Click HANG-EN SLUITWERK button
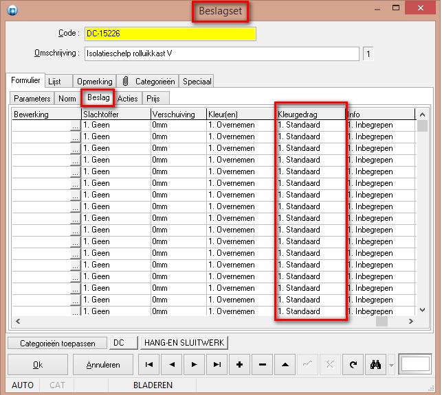Image resolution: width=442 pixels, height=395 pixels. pos(184,343)
